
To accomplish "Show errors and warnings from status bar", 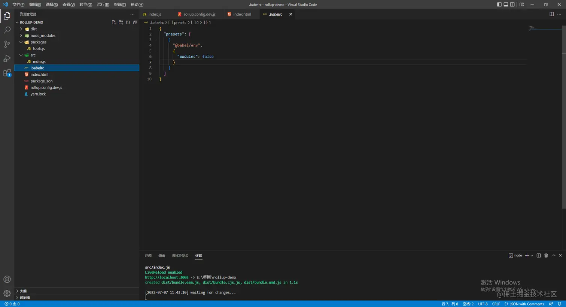I will (12, 304).
